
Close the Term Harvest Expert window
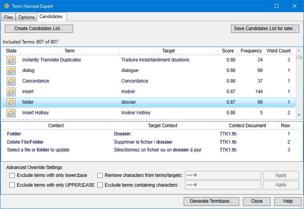click(x=295, y=6)
